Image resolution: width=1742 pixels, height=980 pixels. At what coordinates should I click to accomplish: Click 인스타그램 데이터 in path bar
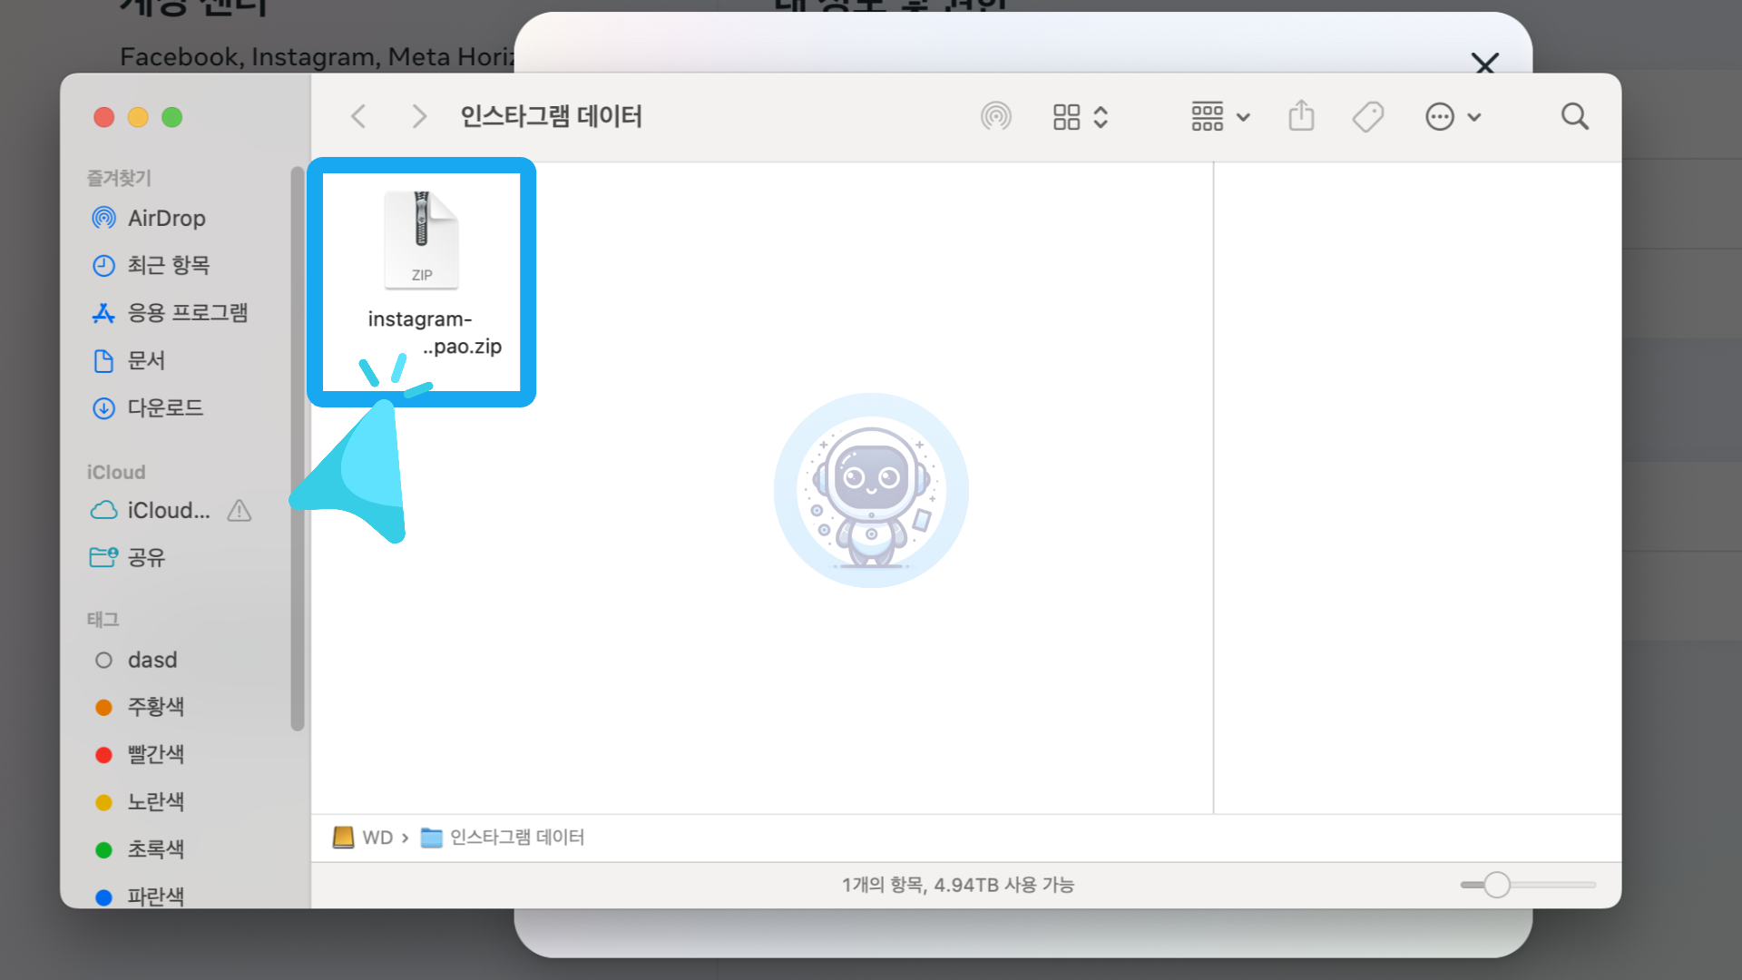[516, 837]
